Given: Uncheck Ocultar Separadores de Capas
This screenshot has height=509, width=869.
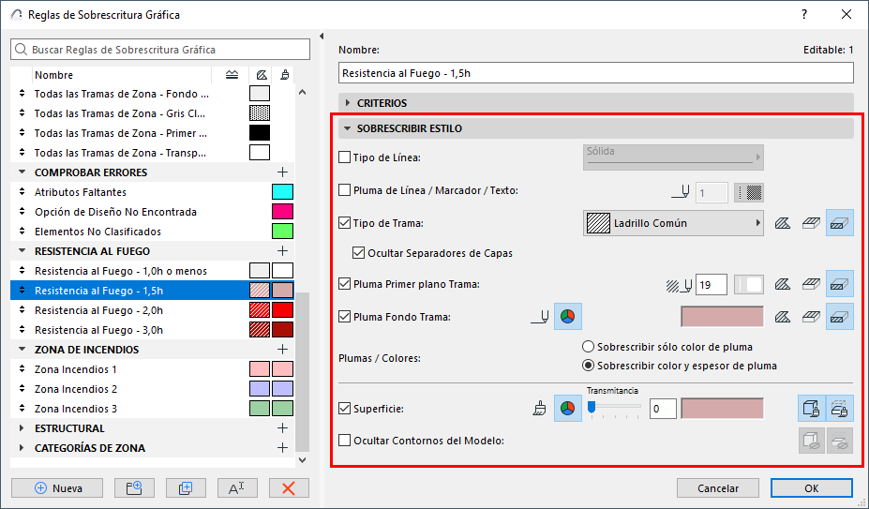Looking at the screenshot, I should (x=359, y=253).
